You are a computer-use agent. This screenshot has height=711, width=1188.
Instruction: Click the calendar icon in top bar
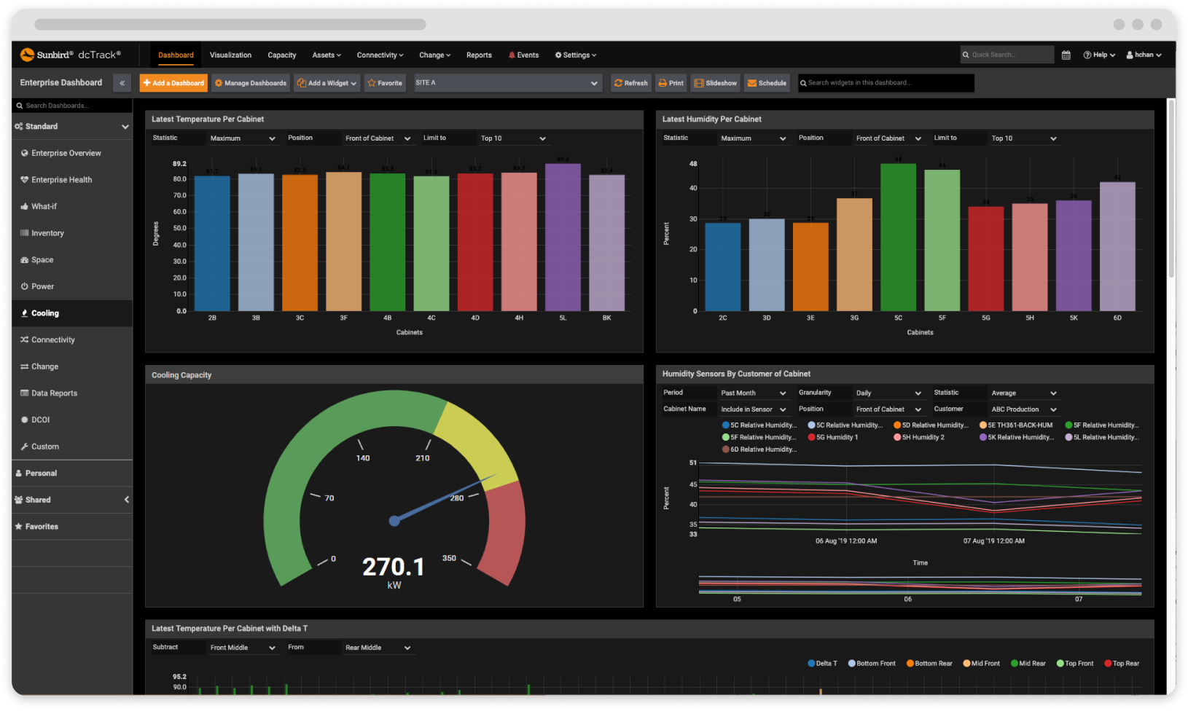tap(1066, 55)
